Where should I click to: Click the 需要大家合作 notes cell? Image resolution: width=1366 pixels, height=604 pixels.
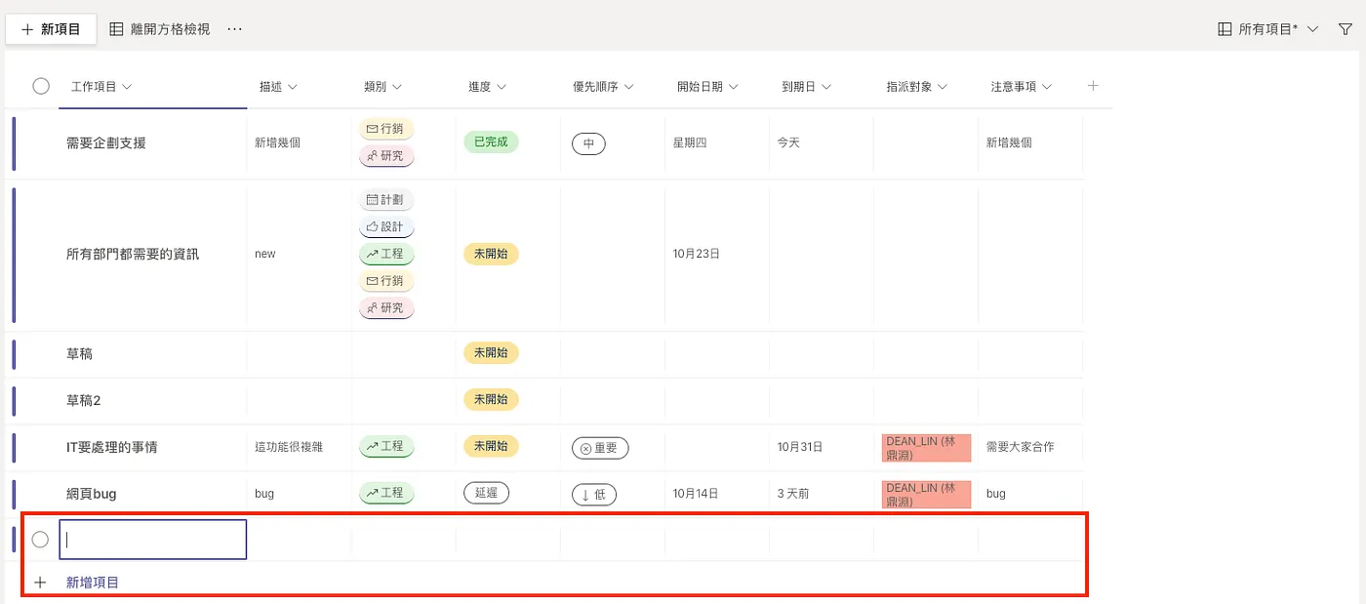1020,447
